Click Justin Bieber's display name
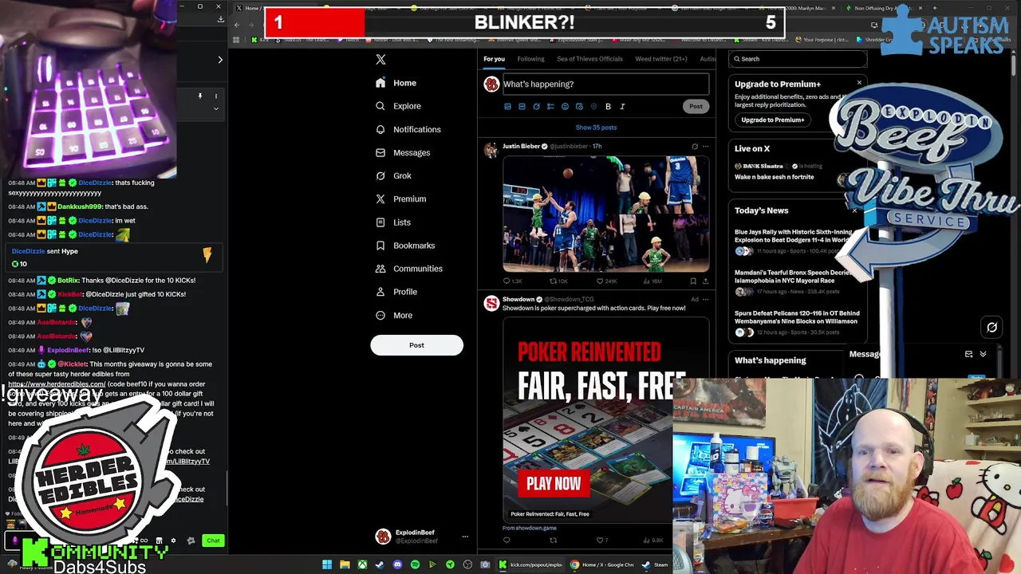The height and width of the screenshot is (574, 1021). coord(521,146)
